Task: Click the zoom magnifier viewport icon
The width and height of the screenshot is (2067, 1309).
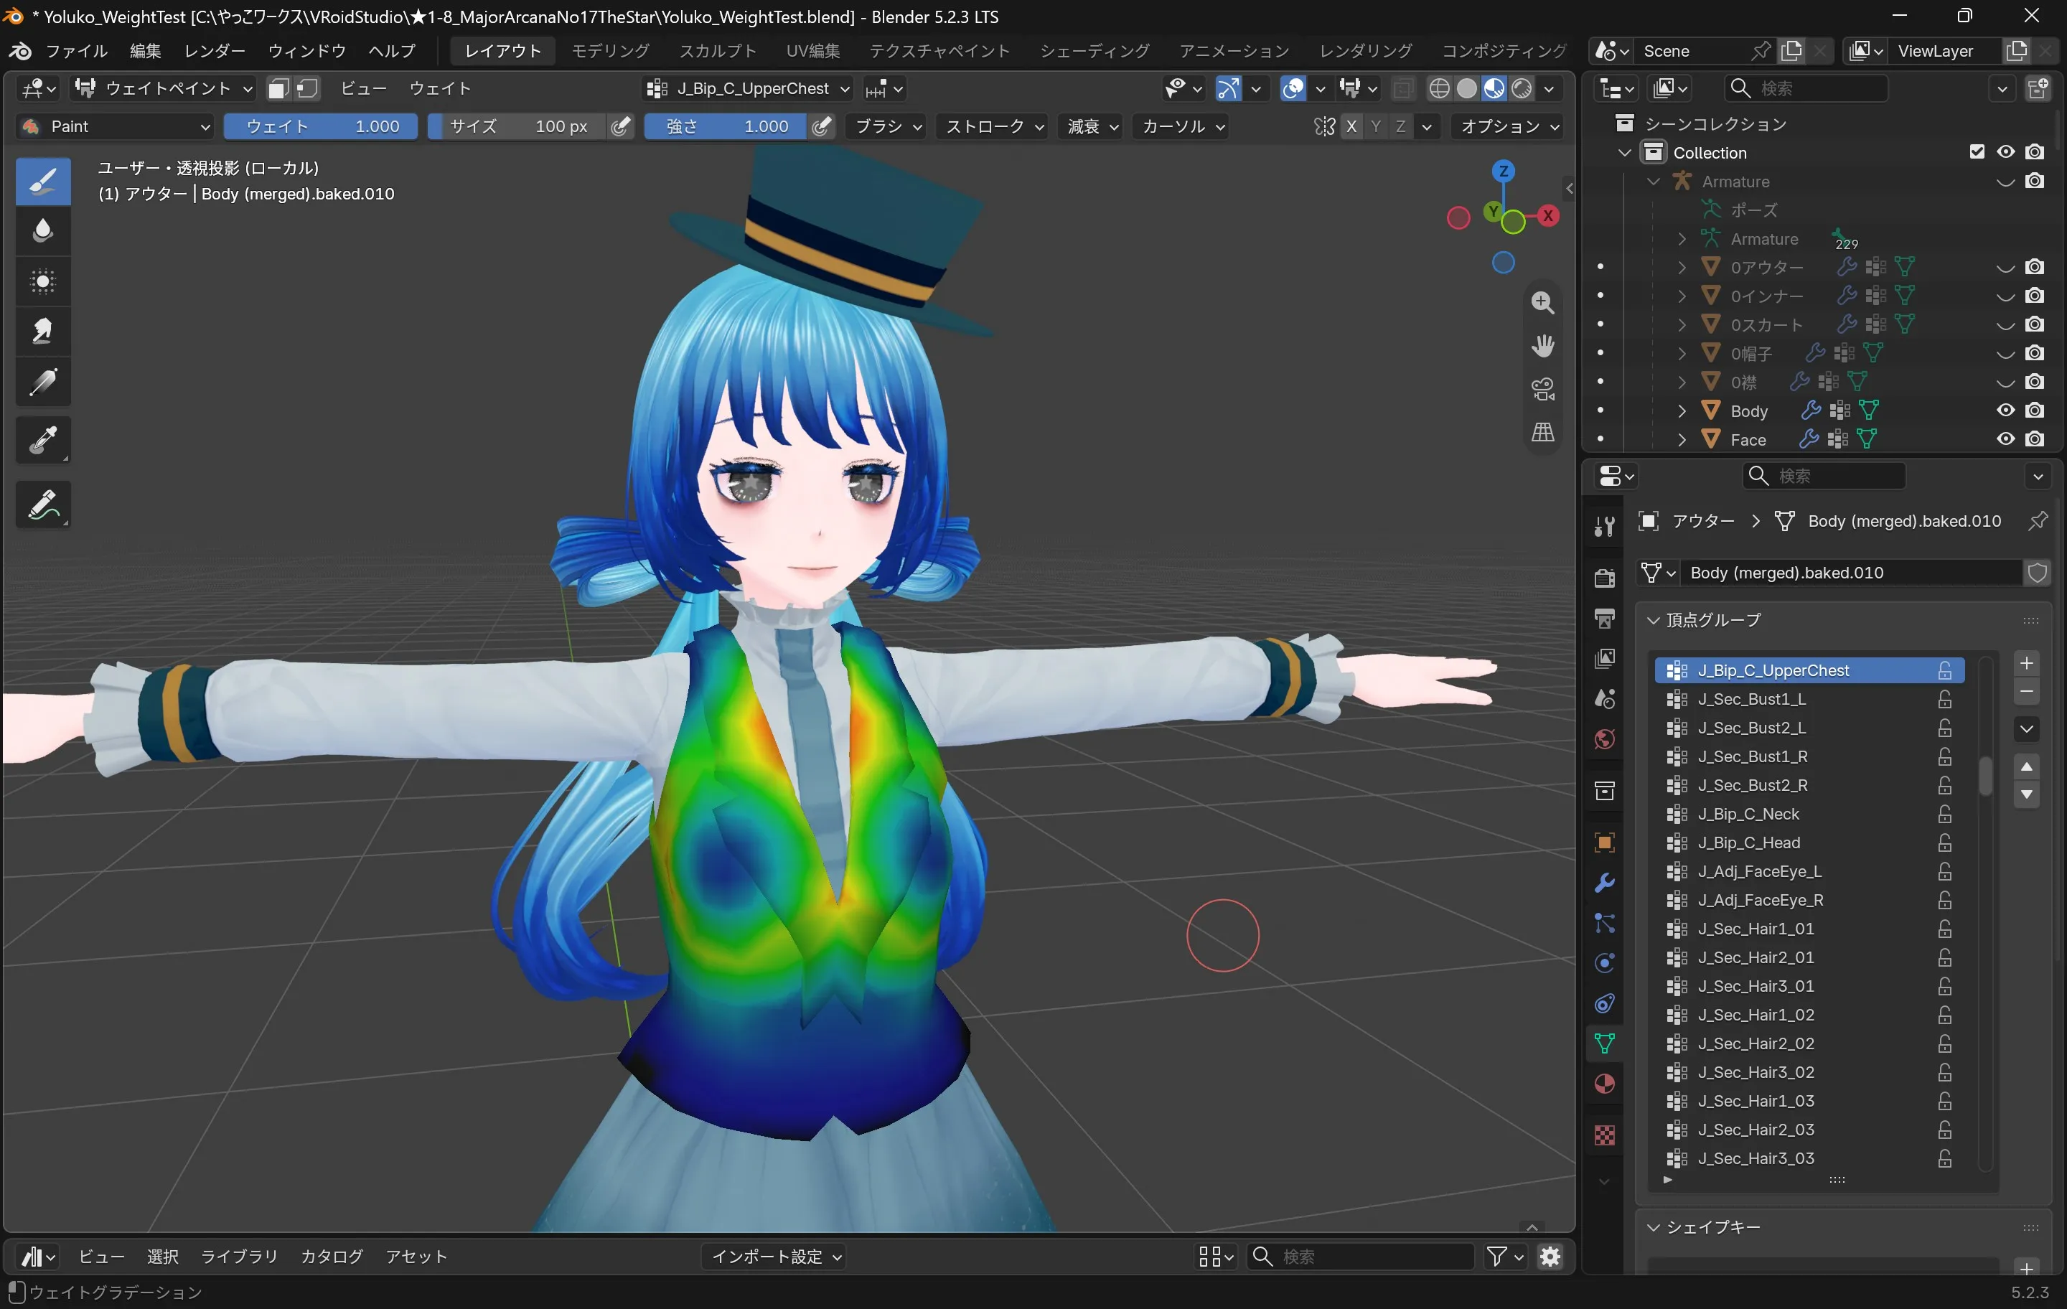Action: pyautogui.click(x=1542, y=302)
